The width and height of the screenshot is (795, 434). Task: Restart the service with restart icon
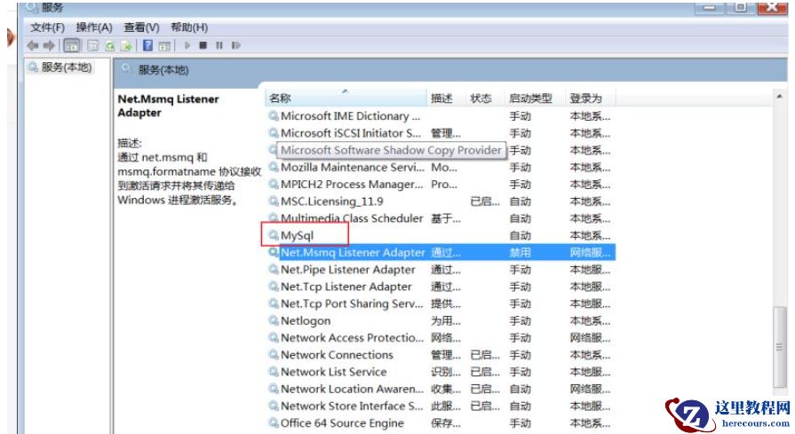tap(235, 45)
